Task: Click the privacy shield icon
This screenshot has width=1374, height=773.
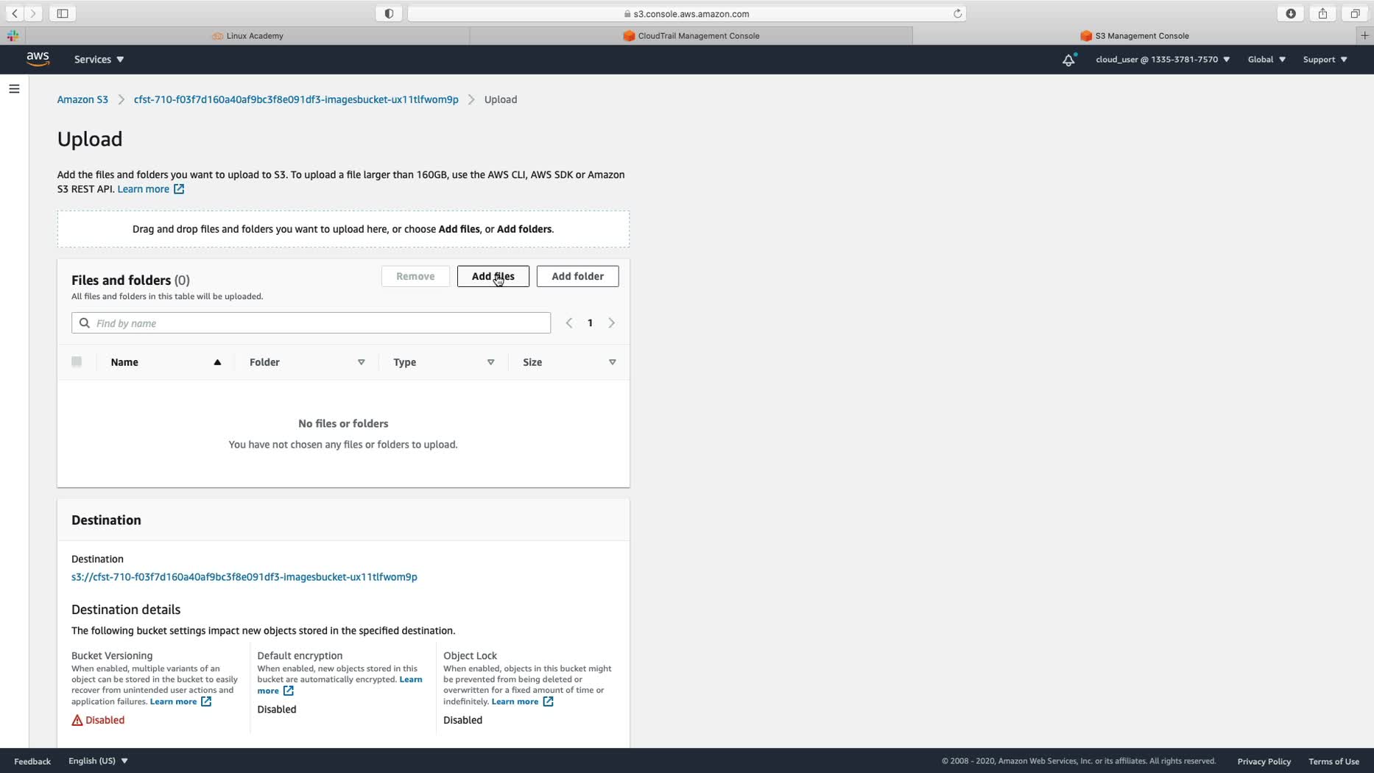Action: (x=389, y=13)
